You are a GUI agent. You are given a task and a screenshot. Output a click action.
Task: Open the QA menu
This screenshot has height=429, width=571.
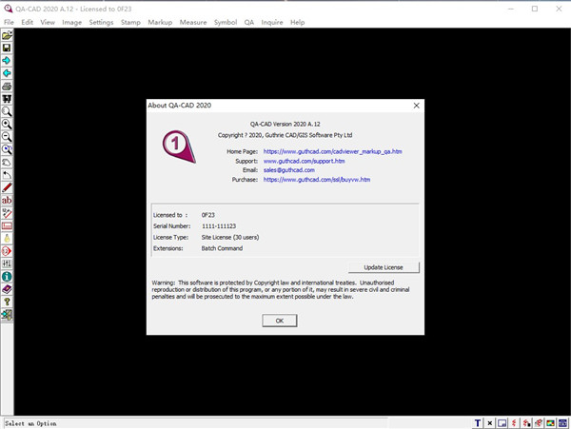pyautogui.click(x=249, y=22)
